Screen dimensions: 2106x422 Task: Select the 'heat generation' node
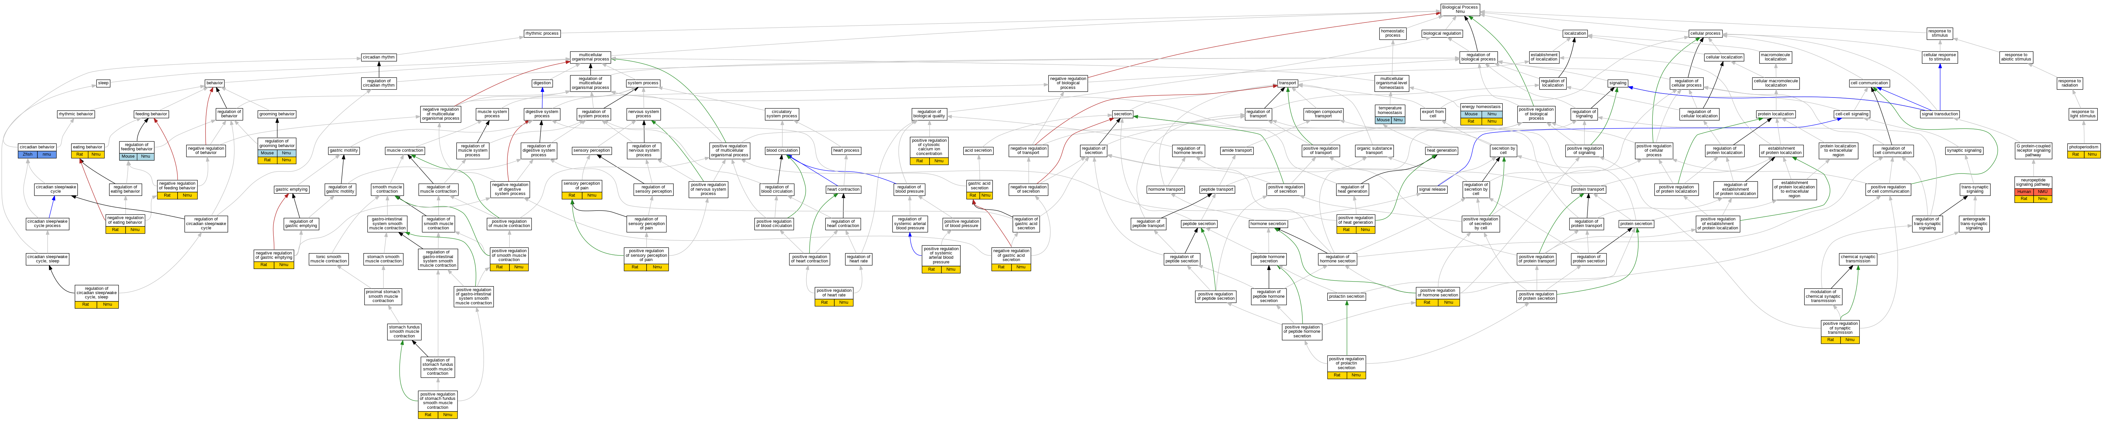[x=1441, y=150]
